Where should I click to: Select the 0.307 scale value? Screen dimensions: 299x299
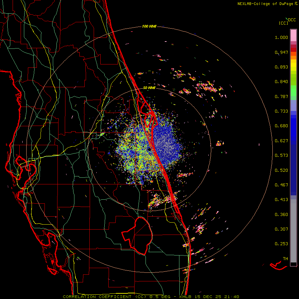pyautogui.click(x=281, y=229)
